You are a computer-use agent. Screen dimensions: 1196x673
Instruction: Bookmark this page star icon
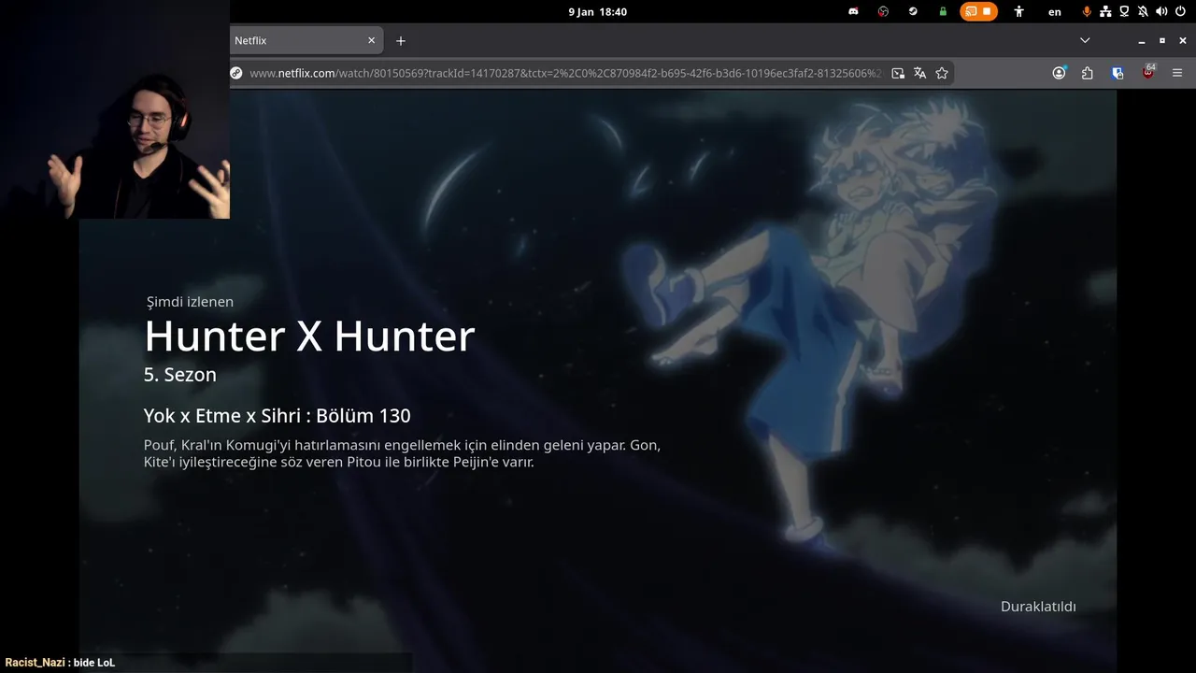pyautogui.click(x=942, y=73)
